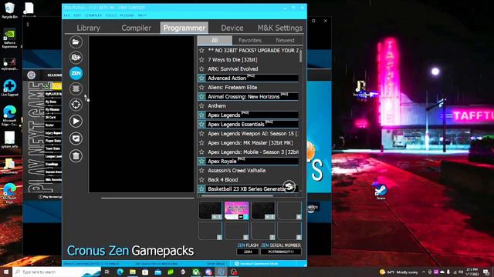Toggle star beside Aliens: Fireteam Elite
The width and height of the screenshot is (494, 277).
click(x=201, y=87)
